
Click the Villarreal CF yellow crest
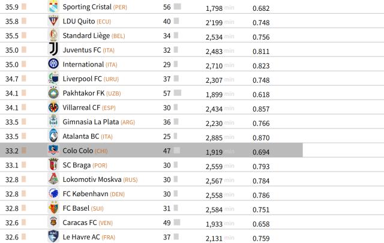tap(53, 107)
